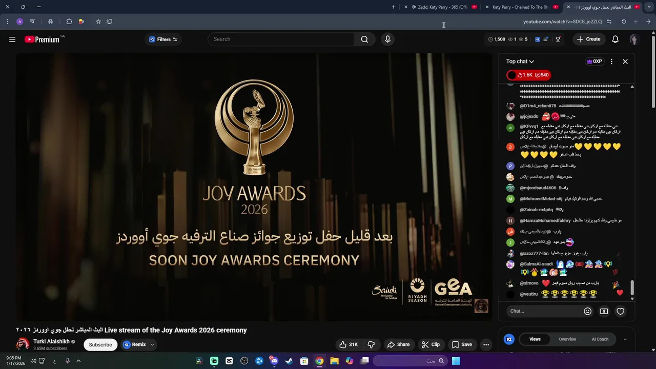Share the video
The width and height of the screenshot is (656, 369).
pyautogui.click(x=398, y=344)
